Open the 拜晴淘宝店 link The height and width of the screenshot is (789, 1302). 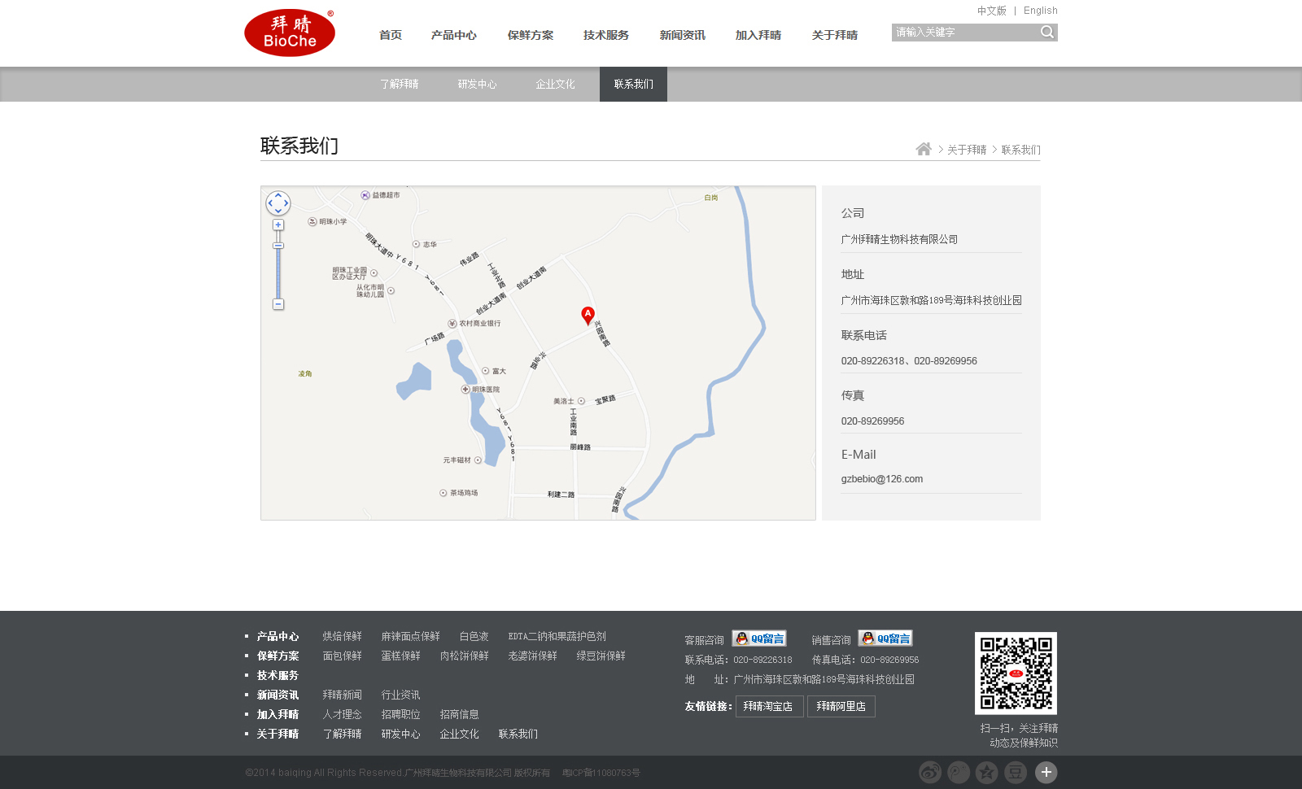[x=770, y=706]
